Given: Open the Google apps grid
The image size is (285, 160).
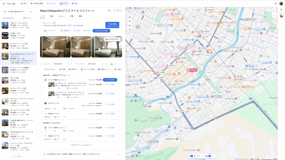Looking at the screenshot, I should click(276, 4).
